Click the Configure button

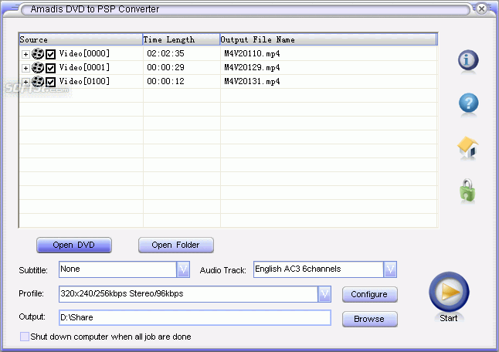(x=370, y=294)
